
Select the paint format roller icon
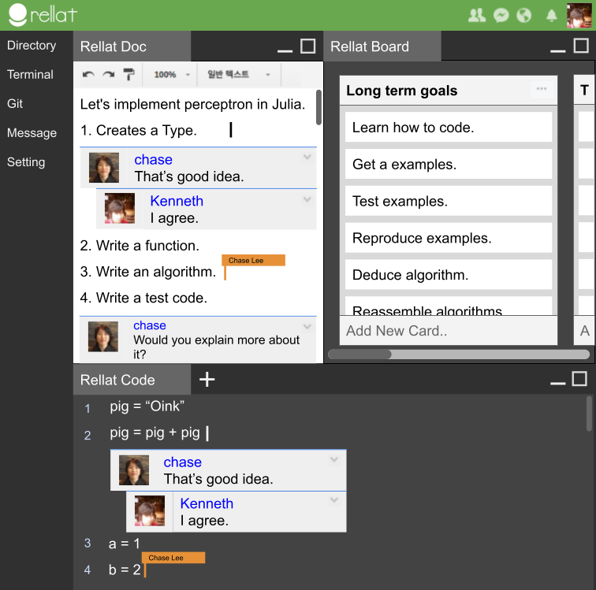pyautogui.click(x=129, y=75)
